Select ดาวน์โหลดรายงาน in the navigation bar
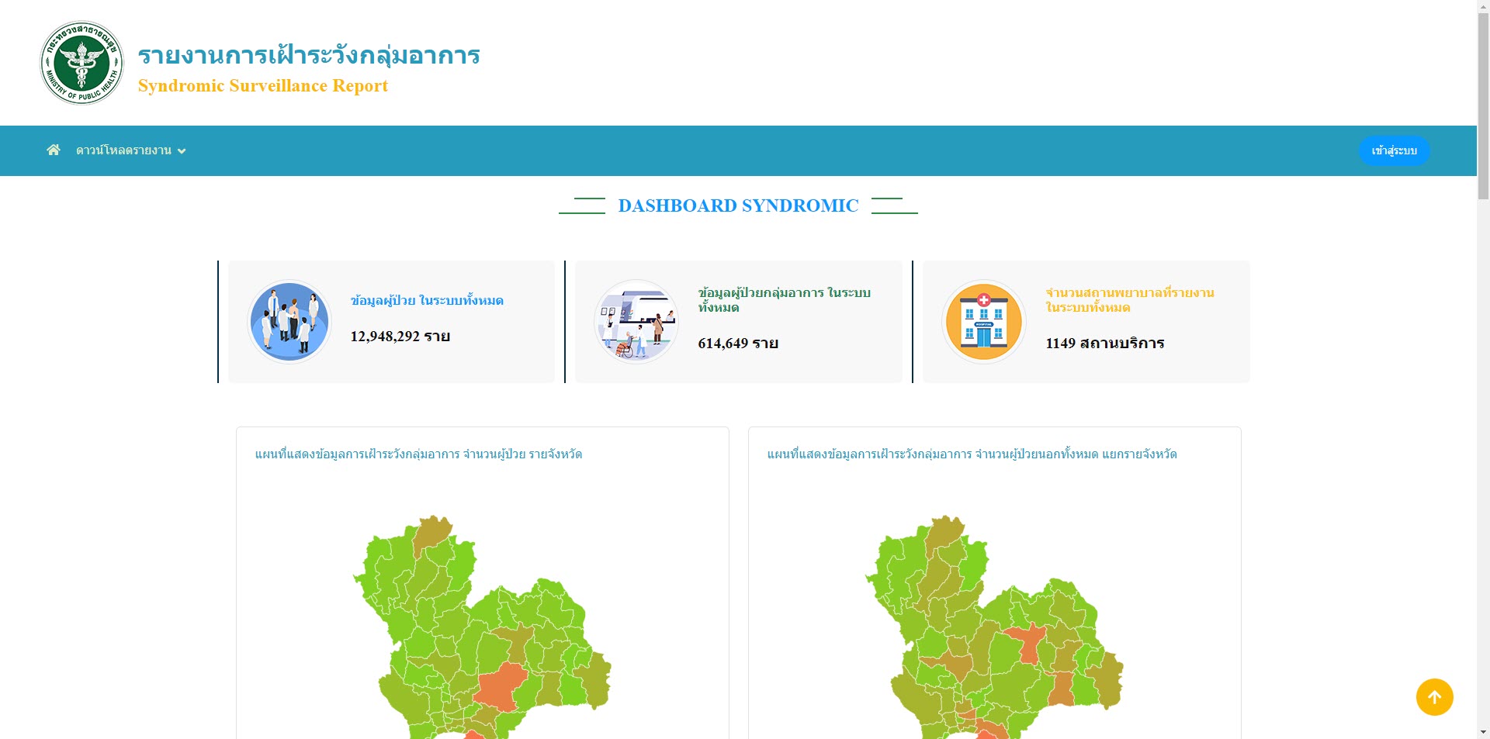Viewport: 1490px width, 739px height. tap(124, 150)
